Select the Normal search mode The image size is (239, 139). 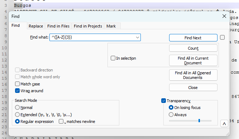pyautogui.click(x=17, y=108)
